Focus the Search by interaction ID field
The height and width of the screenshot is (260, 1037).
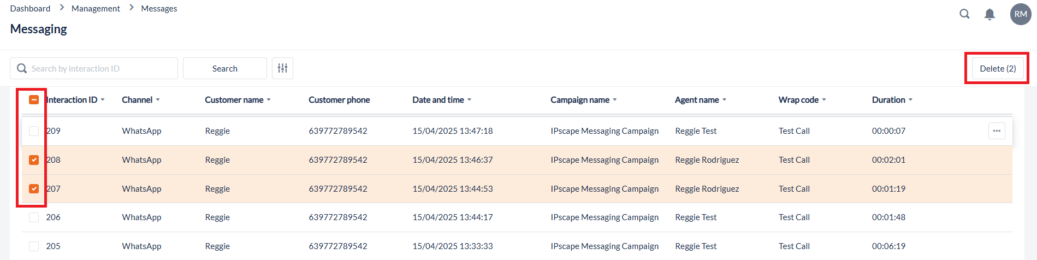point(101,68)
